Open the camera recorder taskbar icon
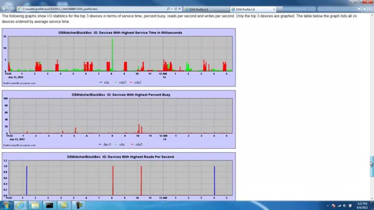 click(x=79, y=205)
